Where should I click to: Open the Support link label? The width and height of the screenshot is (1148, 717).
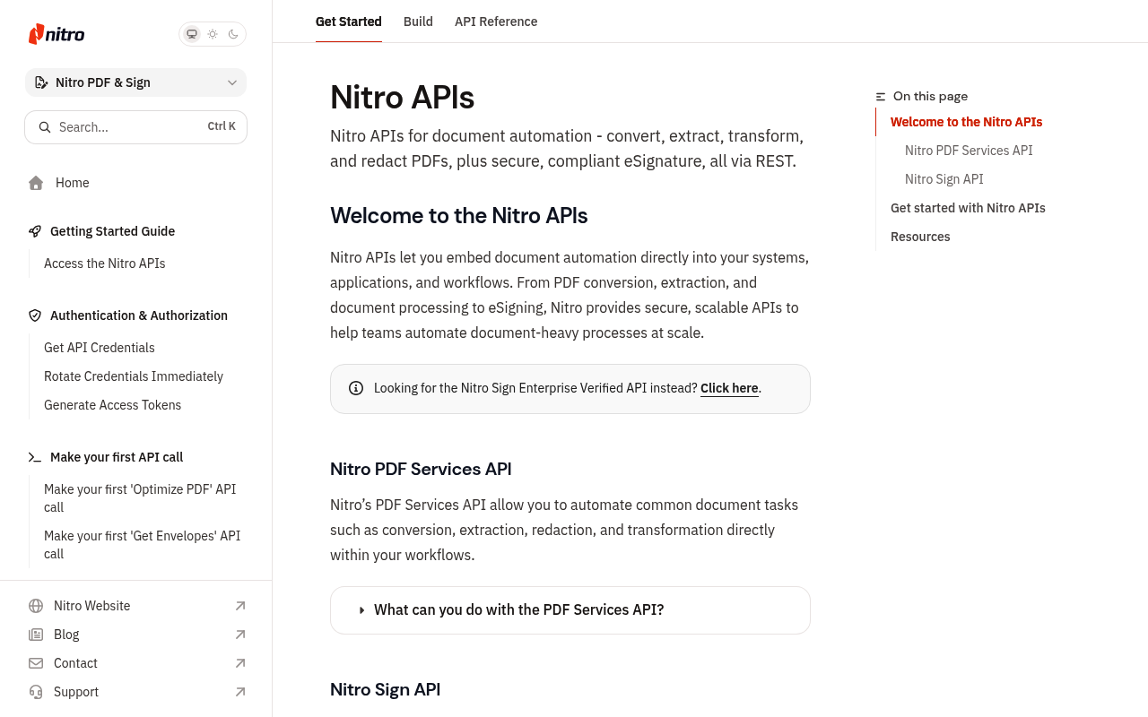coord(76,692)
